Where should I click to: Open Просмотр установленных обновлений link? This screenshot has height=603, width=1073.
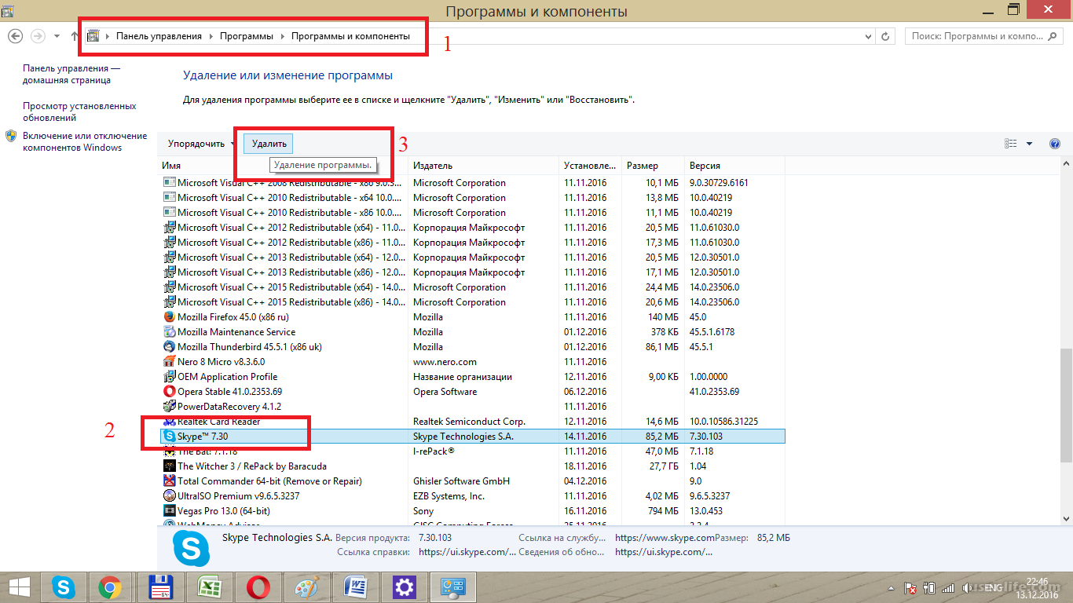pyautogui.click(x=79, y=111)
